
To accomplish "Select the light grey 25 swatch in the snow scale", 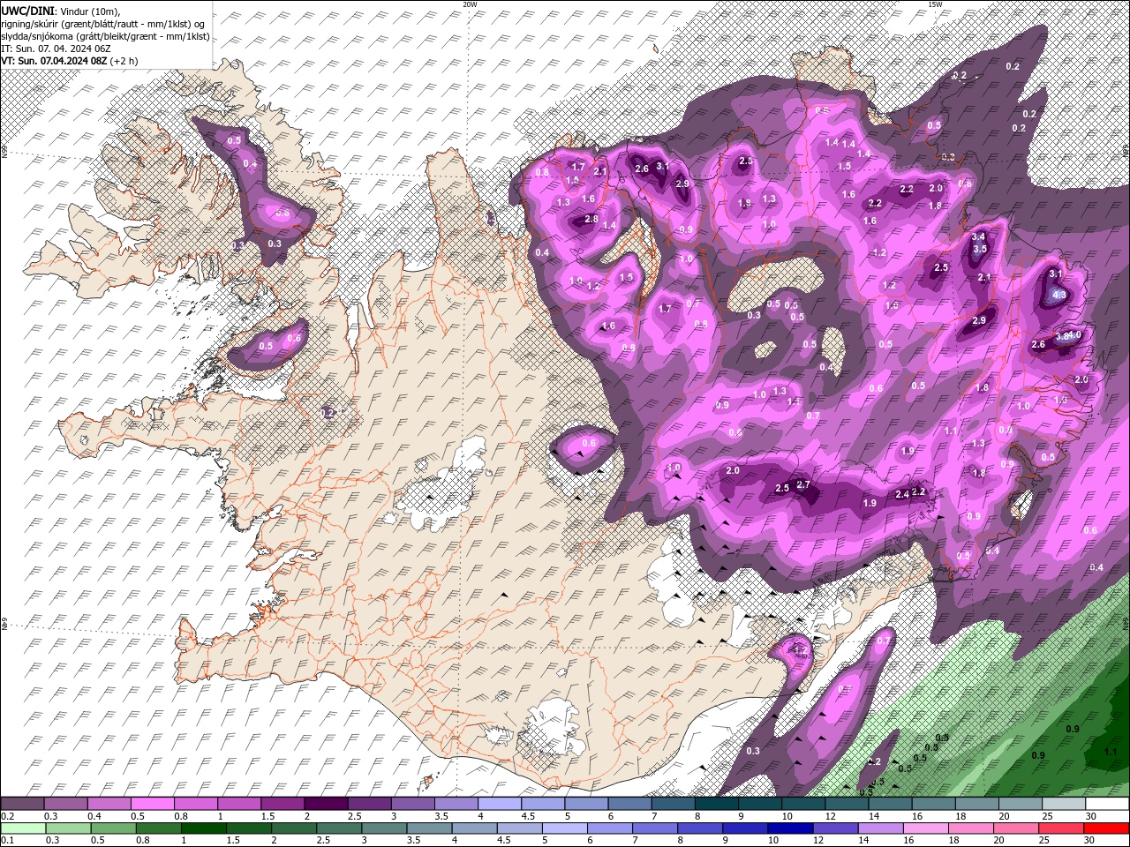I will click(x=1063, y=804).
